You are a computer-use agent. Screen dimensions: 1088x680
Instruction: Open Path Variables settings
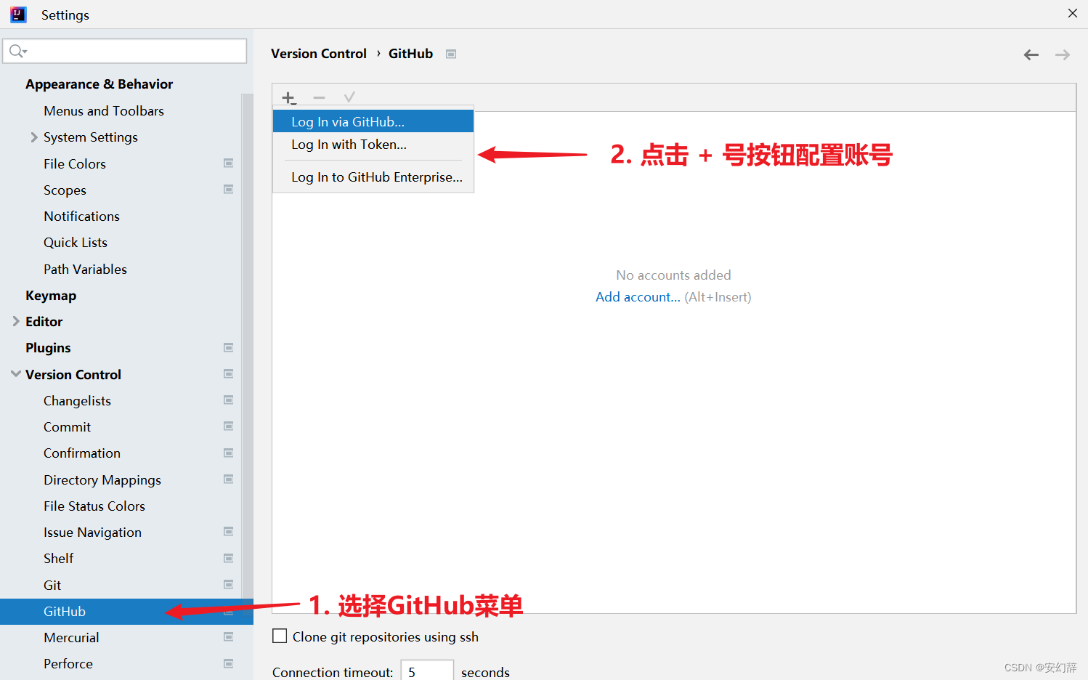85,270
